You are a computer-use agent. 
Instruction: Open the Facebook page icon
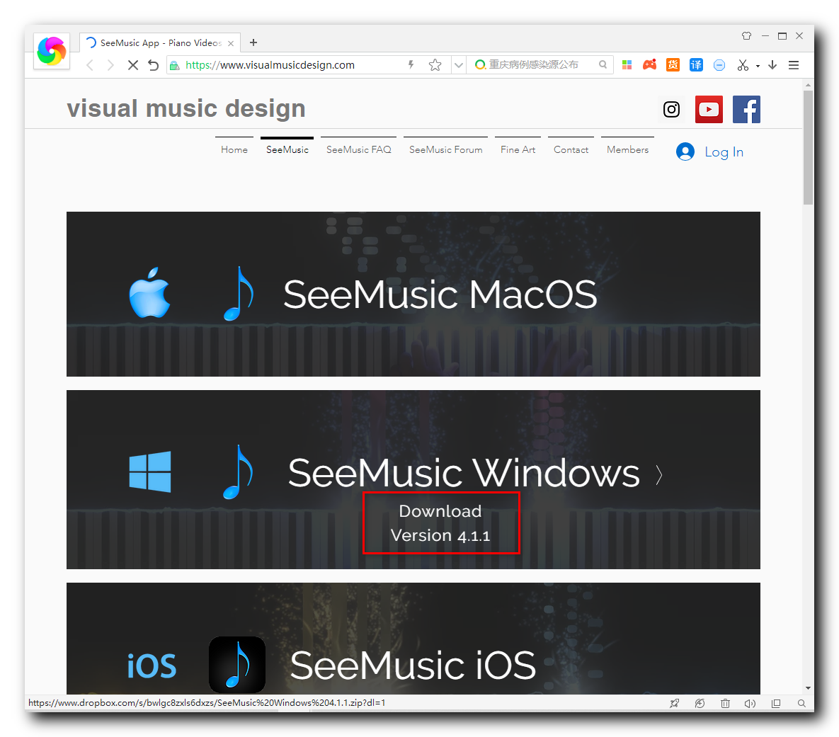(746, 109)
